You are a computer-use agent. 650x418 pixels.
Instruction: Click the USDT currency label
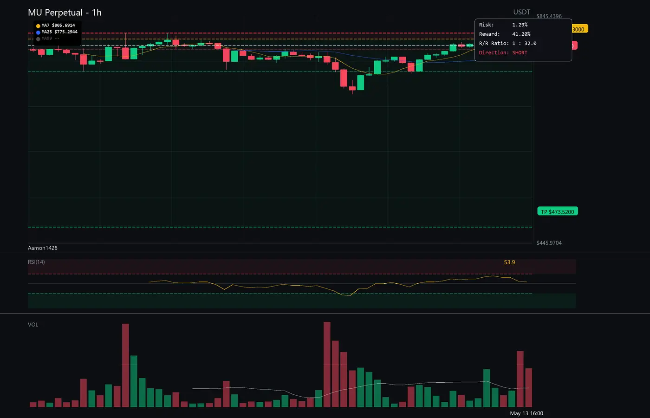coord(522,12)
